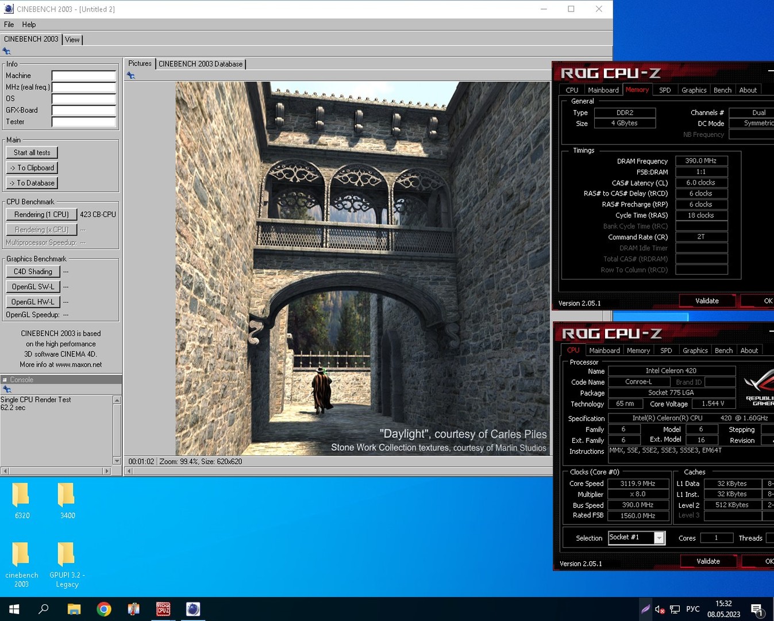Click console horizontal scrollbar right arrow
The image size is (774, 621).
coord(107,471)
